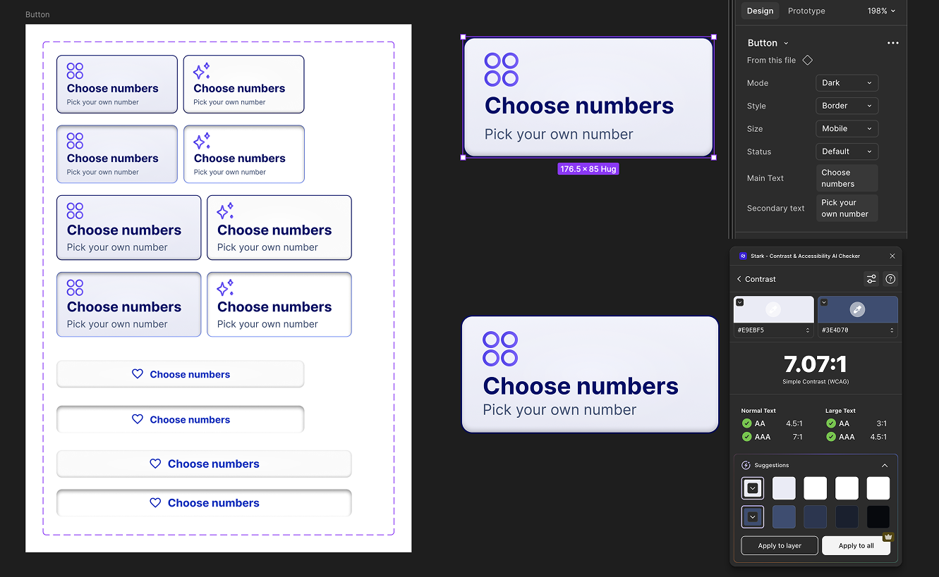Open the dropdown arrow on the #3E4D70 color preview
Viewport: 939px width, 577px height.
click(823, 302)
